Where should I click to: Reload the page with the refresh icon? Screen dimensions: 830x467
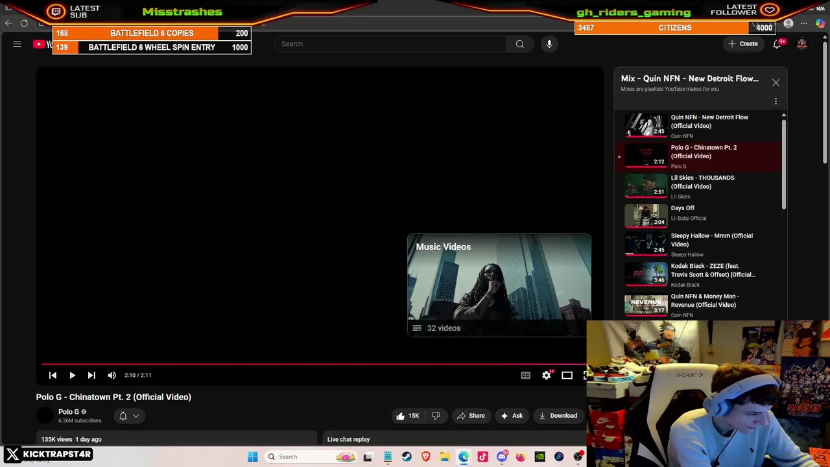[24, 23]
